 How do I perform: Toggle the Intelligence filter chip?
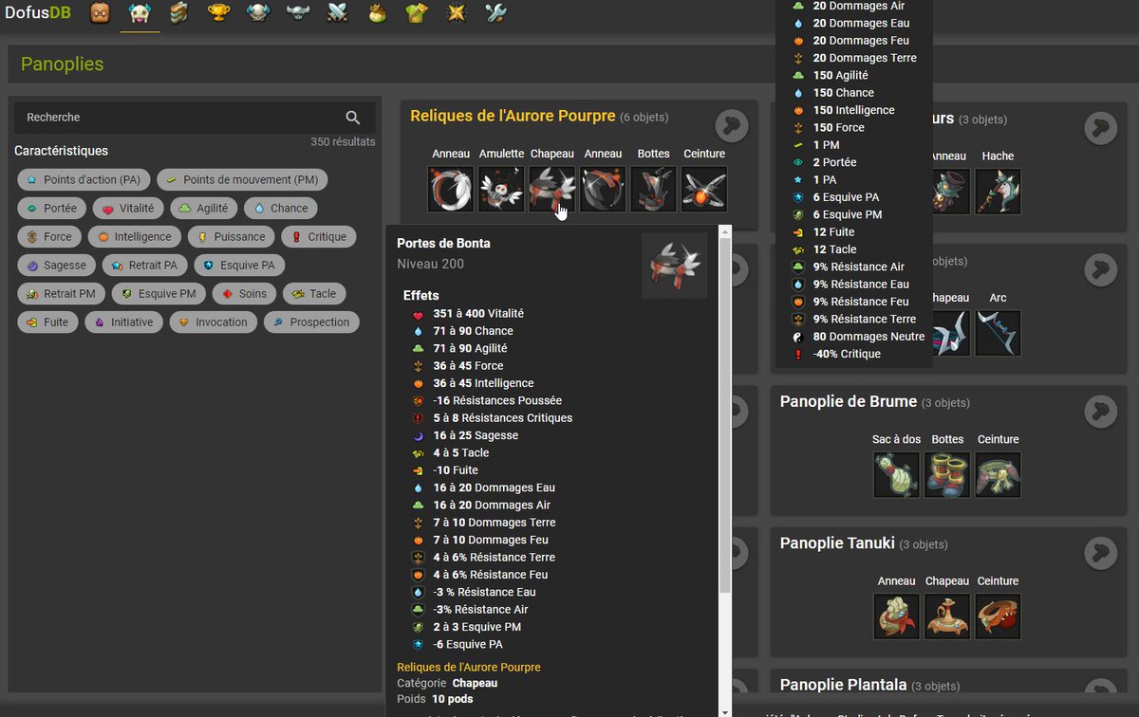pos(134,237)
